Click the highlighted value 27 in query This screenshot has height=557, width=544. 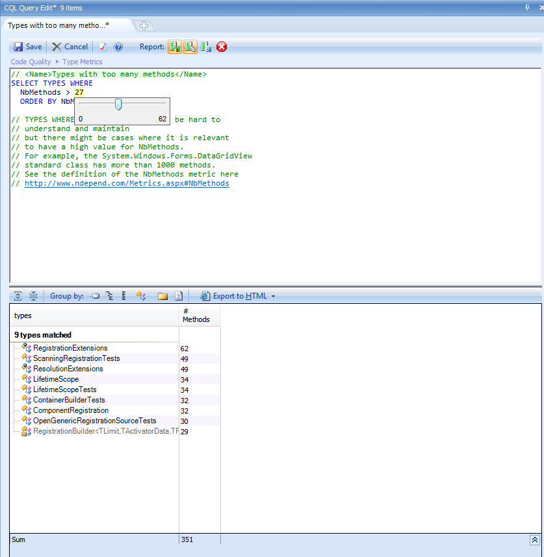click(x=79, y=92)
